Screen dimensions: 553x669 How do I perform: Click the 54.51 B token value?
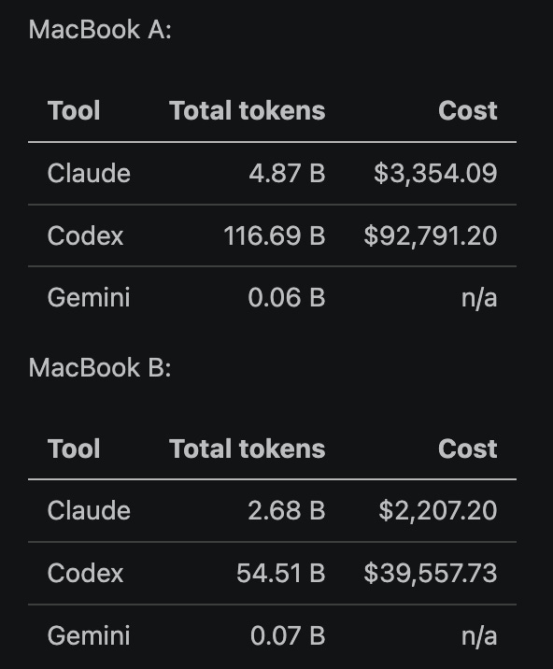point(281,573)
